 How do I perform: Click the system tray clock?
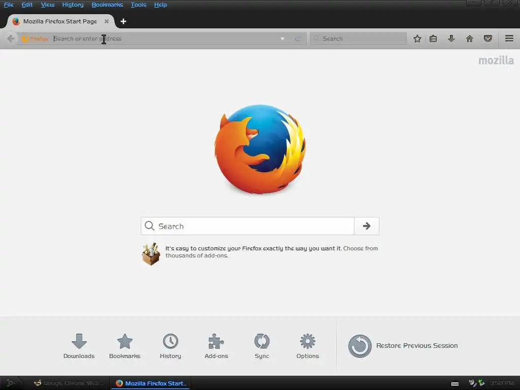[x=501, y=383]
